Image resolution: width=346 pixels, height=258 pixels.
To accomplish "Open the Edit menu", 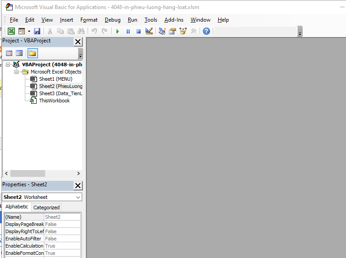I will 29,20.
